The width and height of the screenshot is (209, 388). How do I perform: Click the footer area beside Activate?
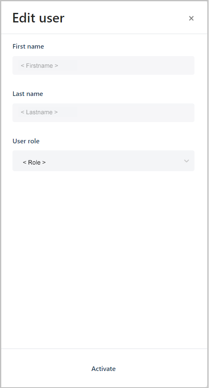(x=161, y=368)
